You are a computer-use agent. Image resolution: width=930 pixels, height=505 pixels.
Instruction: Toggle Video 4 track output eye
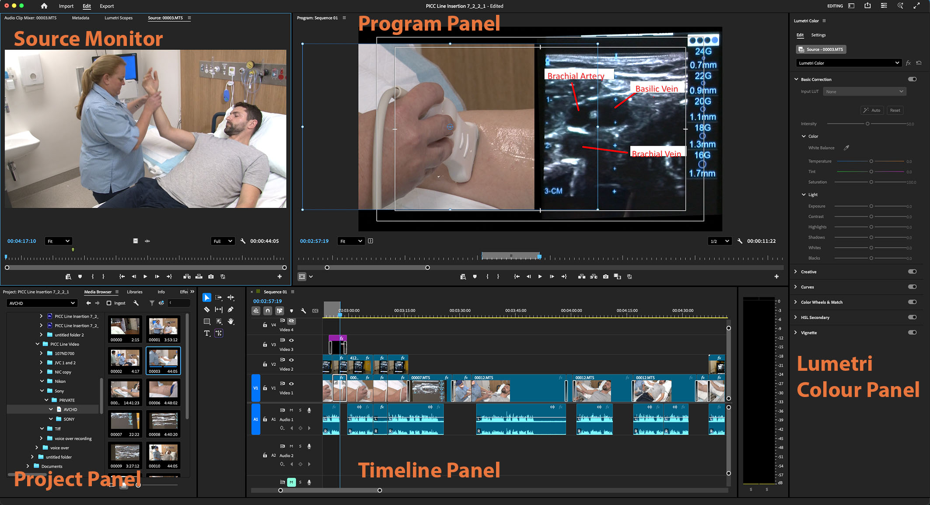[291, 320]
